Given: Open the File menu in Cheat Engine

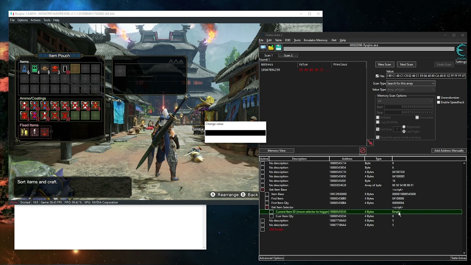Looking at the screenshot, I should (261, 40).
